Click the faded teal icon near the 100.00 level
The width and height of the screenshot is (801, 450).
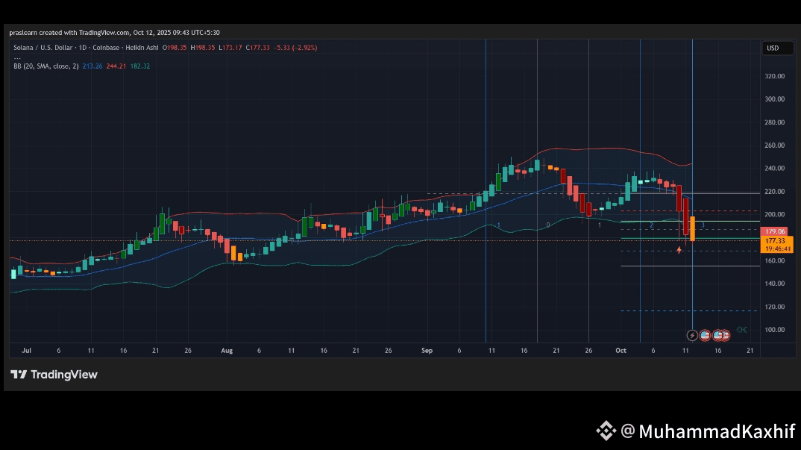pos(742,330)
